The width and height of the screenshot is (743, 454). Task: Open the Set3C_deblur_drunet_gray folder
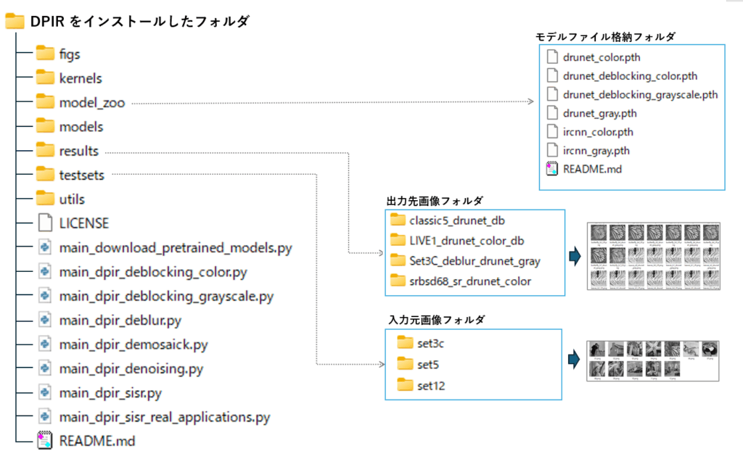pyautogui.click(x=475, y=260)
